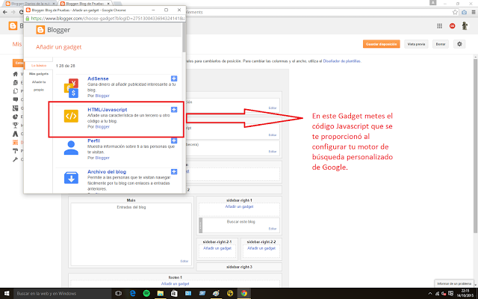Switch to the 'Blogger: Blog de Pruebas' browser tab
The image size is (478, 299).
tap(85, 4)
